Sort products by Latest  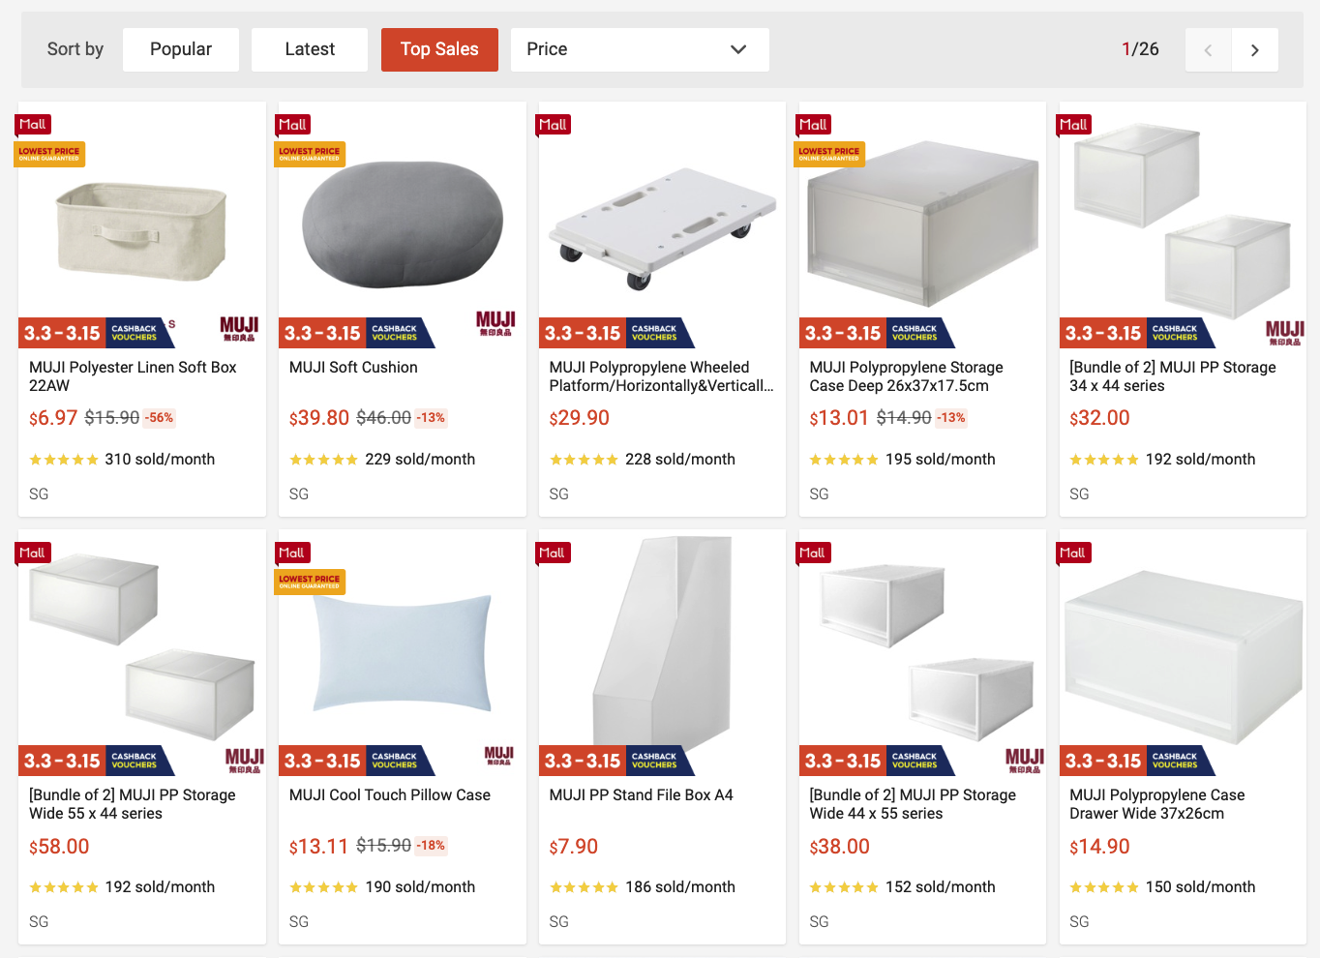click(310, 49)
